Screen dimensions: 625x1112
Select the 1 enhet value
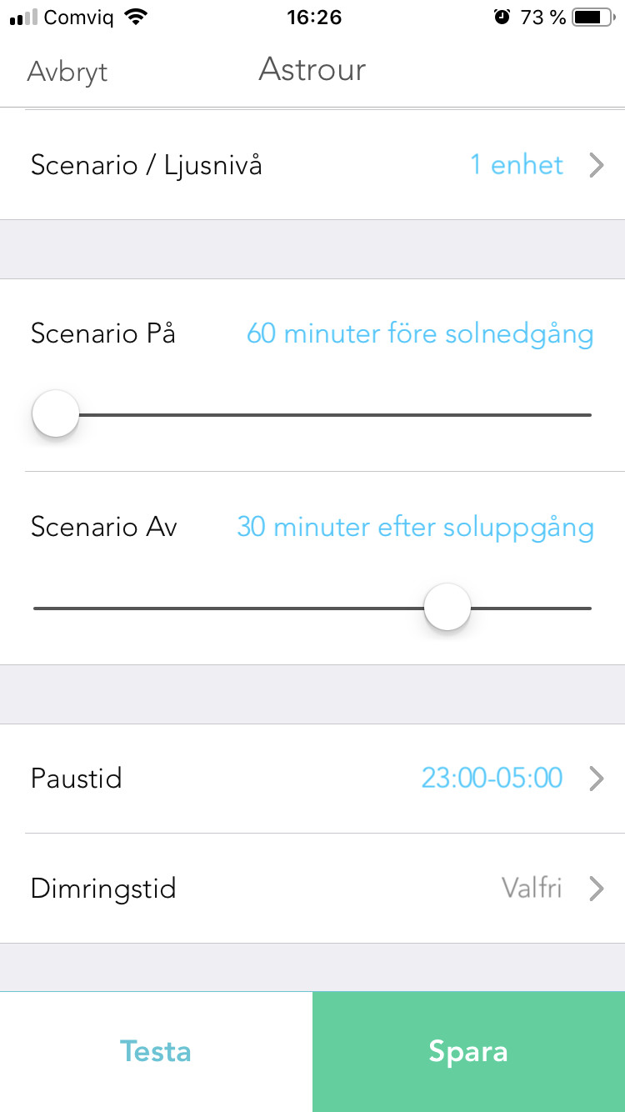click(517, 165)
